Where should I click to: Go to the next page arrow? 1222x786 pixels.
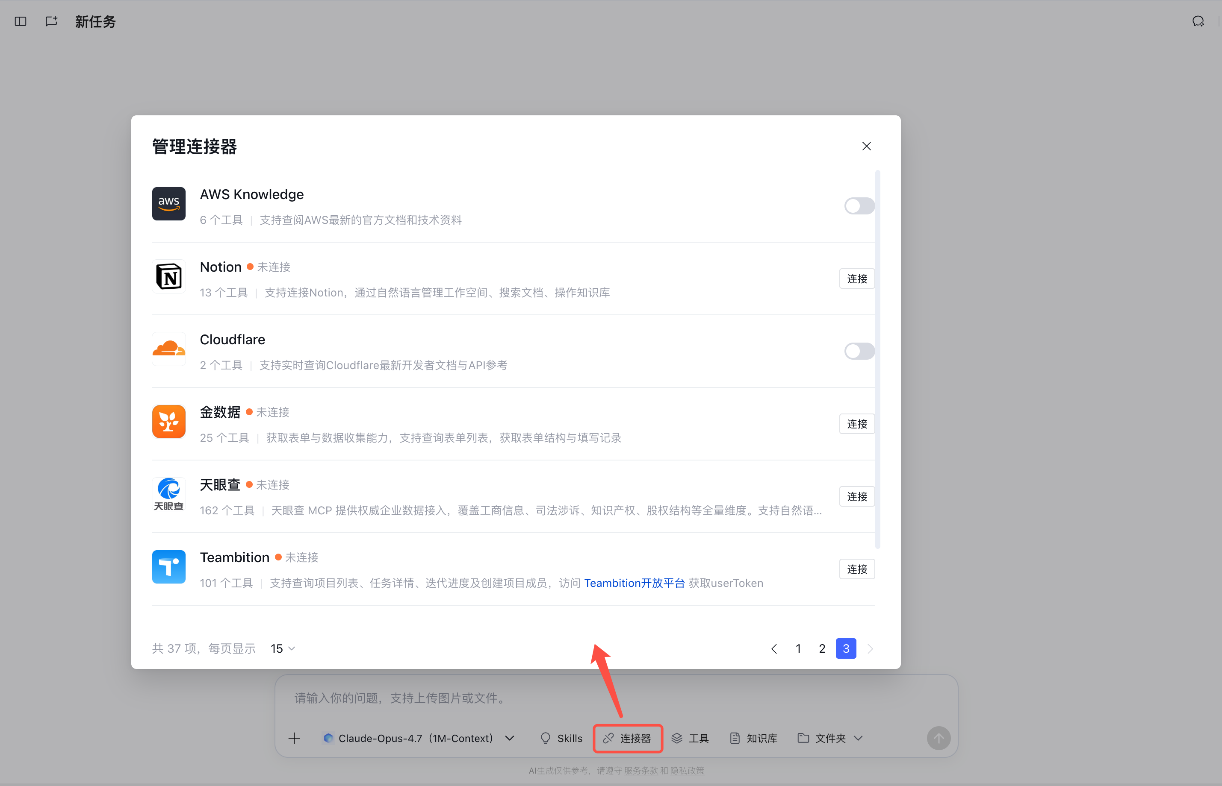(870, 648)
